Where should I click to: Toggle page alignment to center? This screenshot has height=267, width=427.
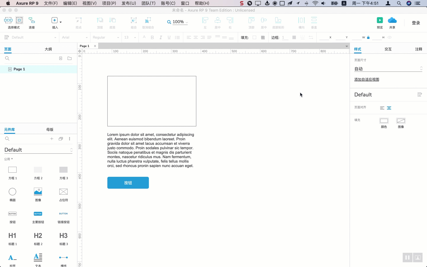389,108
